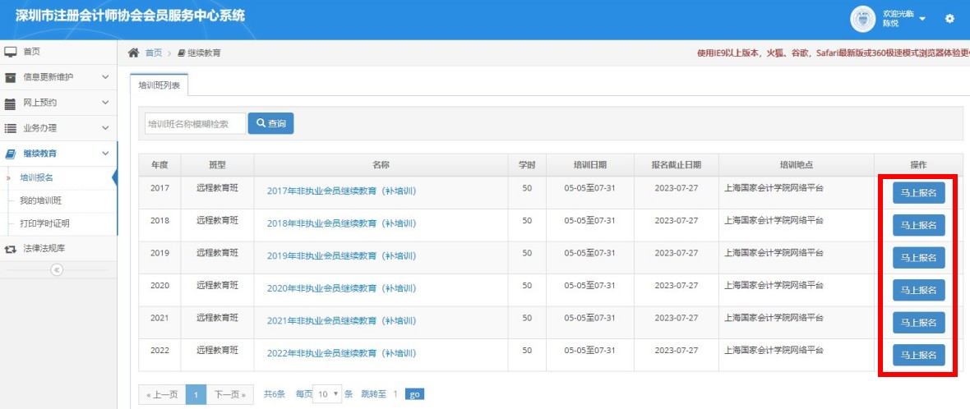Image resolution: width=970 pixels, height=409 pixels.
Task: Collapse the sidebar with double-chevron button
Action: [57, 269]
